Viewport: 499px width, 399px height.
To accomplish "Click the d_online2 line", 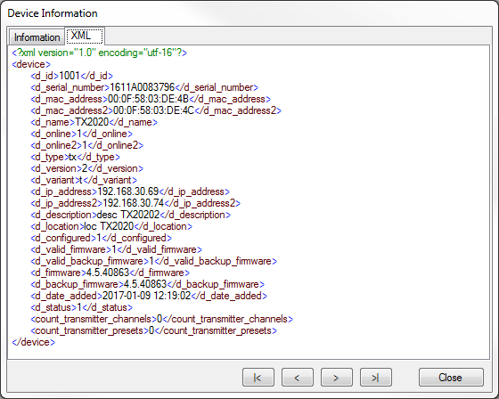I will tap(87, 145).
